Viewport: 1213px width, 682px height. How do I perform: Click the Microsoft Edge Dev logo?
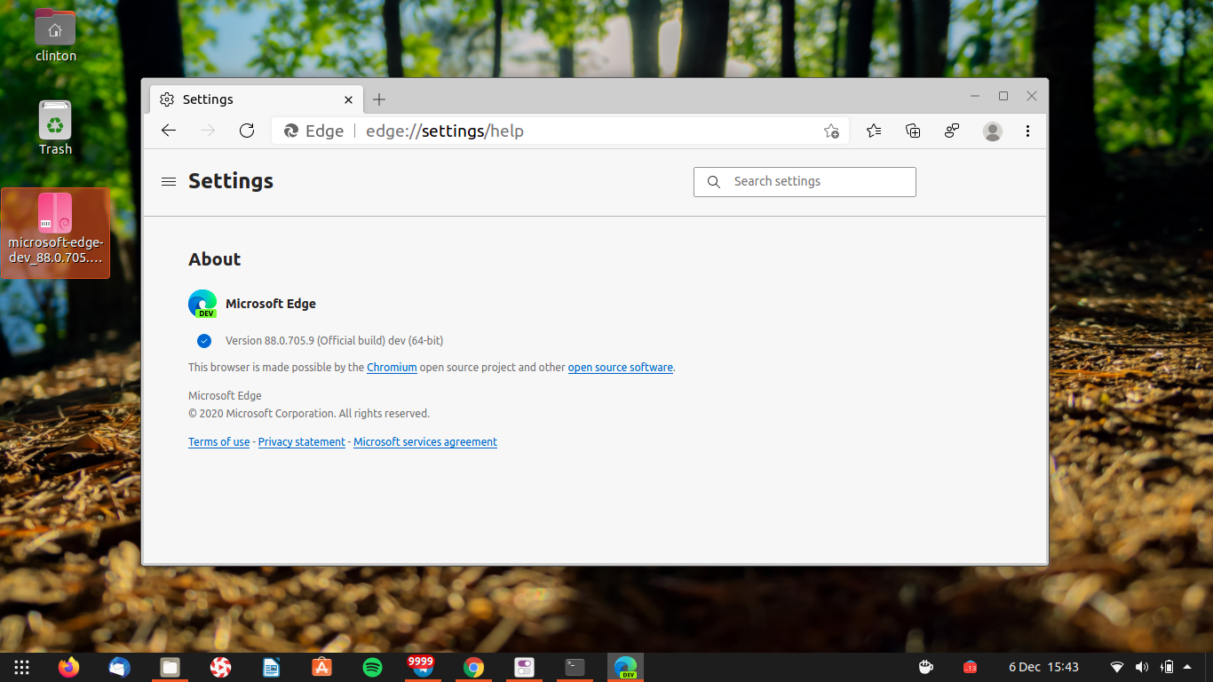pyautogui.click(x=202, y=304)
